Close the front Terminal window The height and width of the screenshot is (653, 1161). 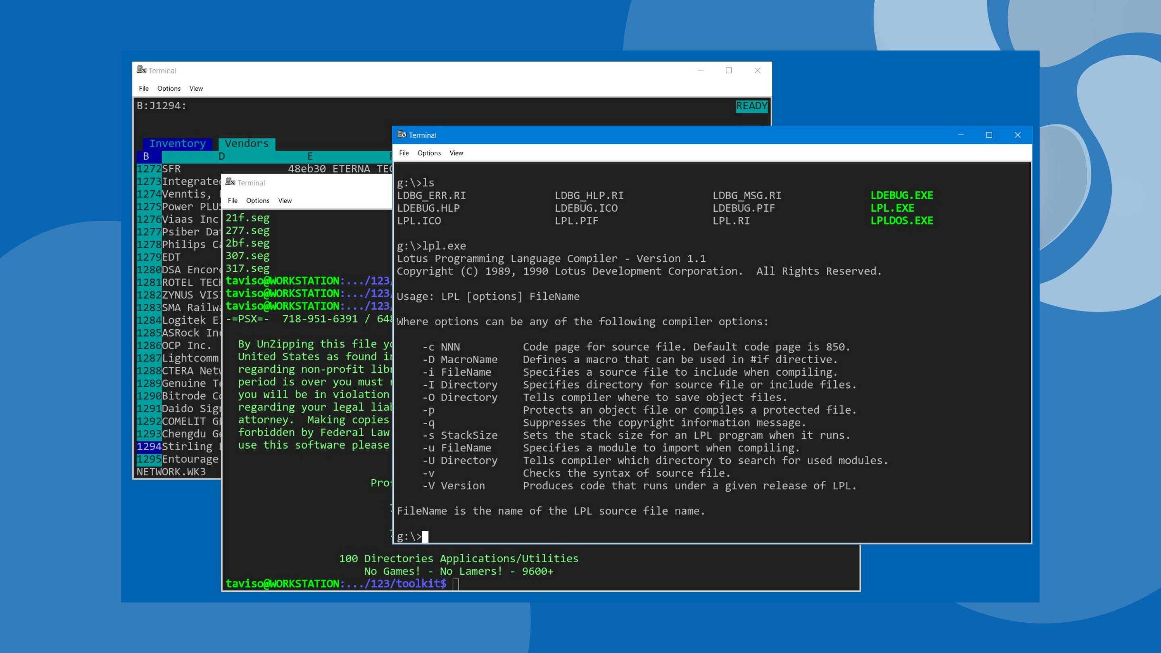pos(1017,135)
